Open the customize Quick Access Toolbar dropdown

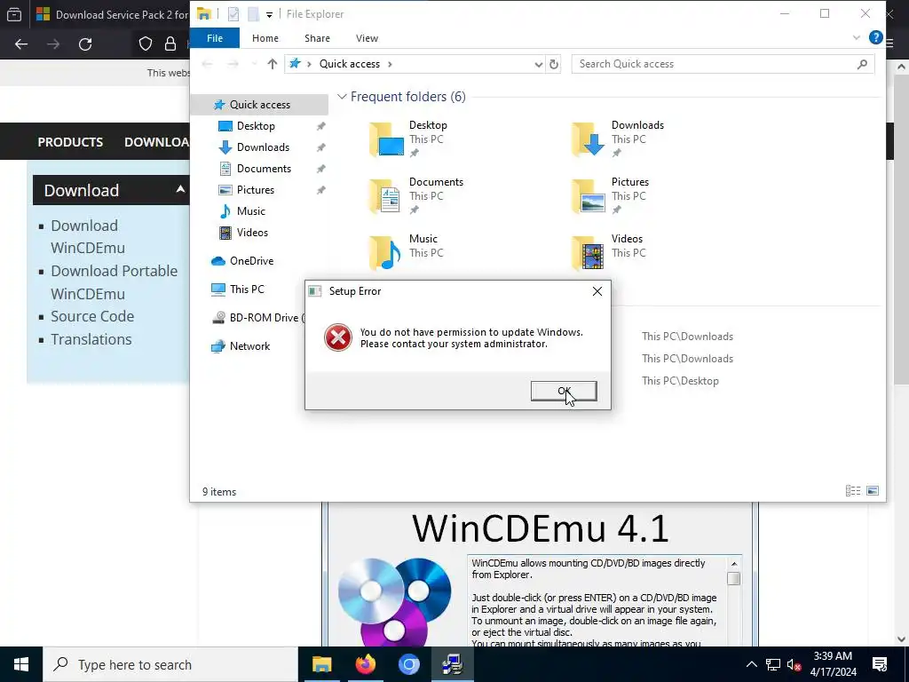[269, 14]
